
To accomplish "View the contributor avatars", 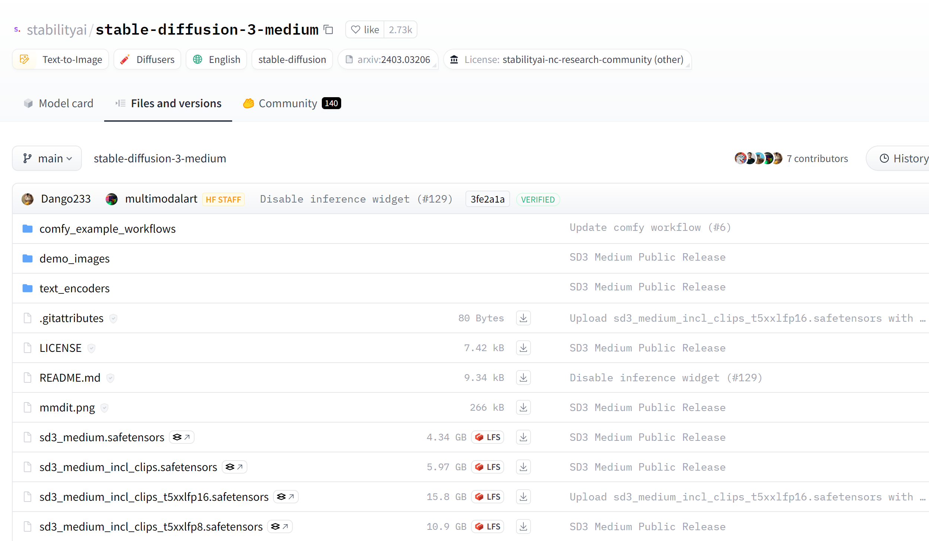I will pyautogui.click(x=758, y=158).
